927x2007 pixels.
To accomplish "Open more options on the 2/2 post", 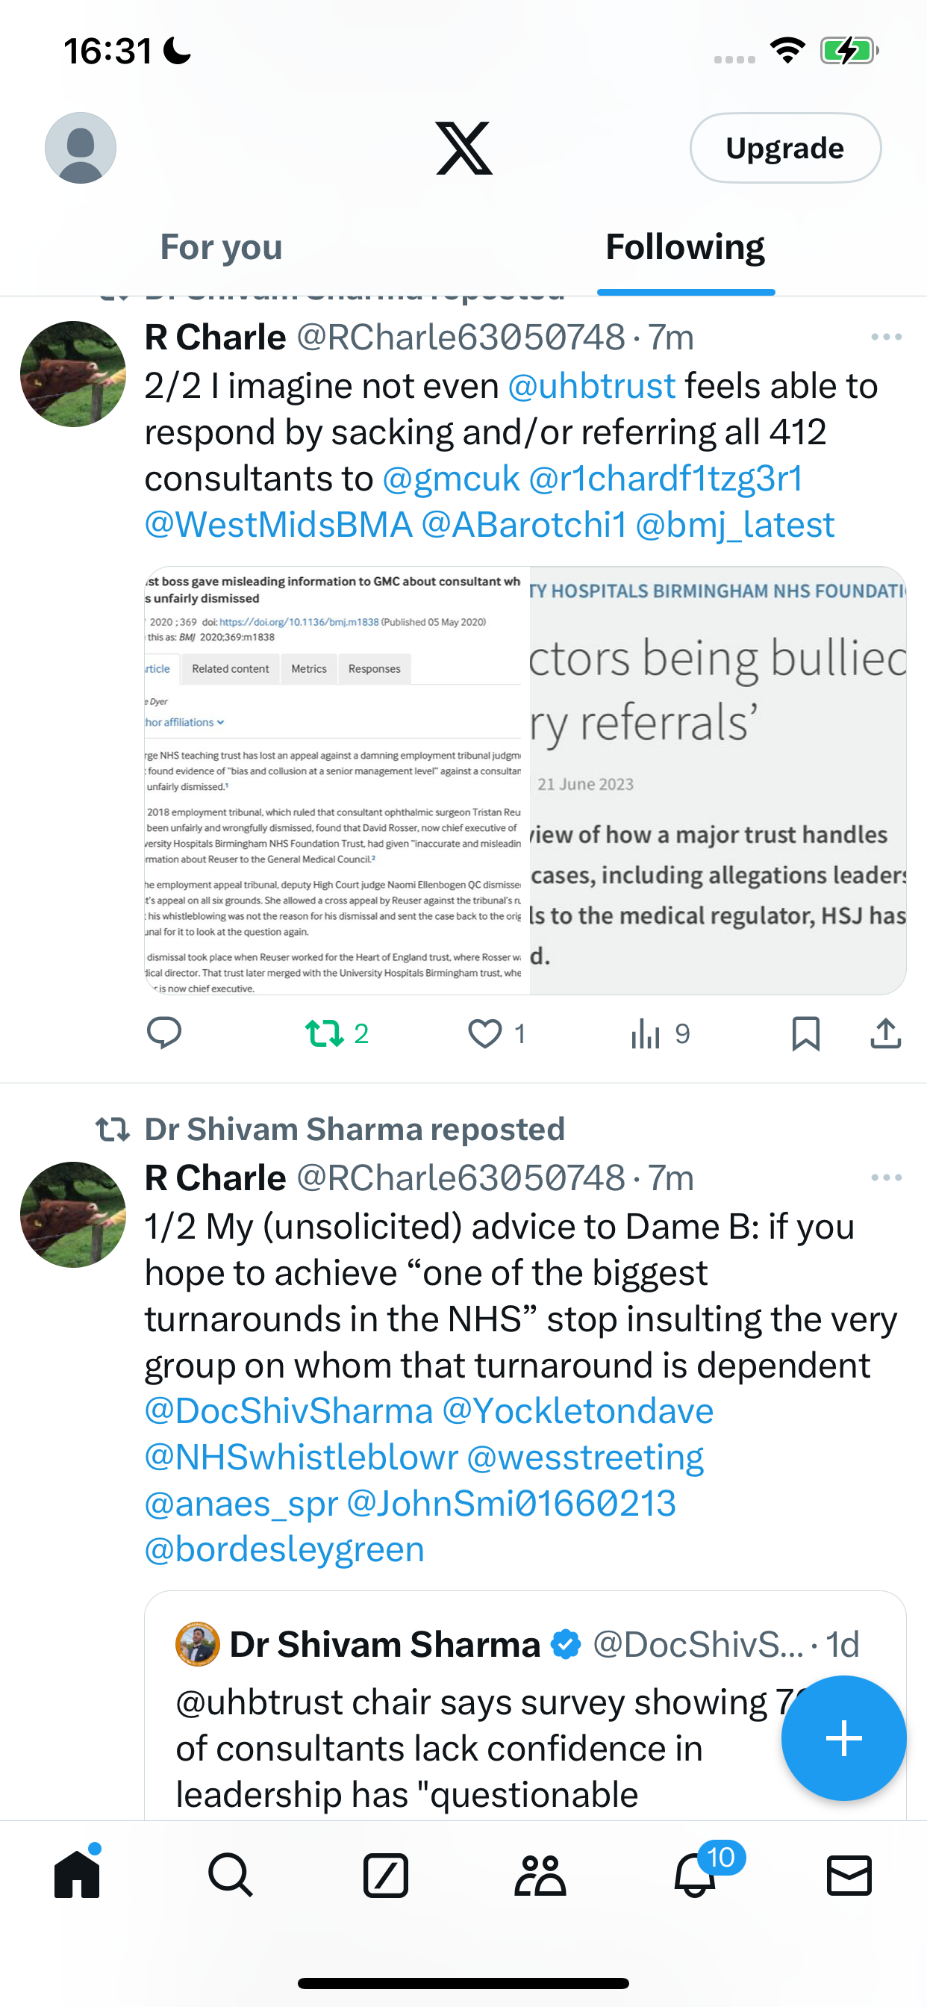I will pyautogui.click(x=887, y=337).
